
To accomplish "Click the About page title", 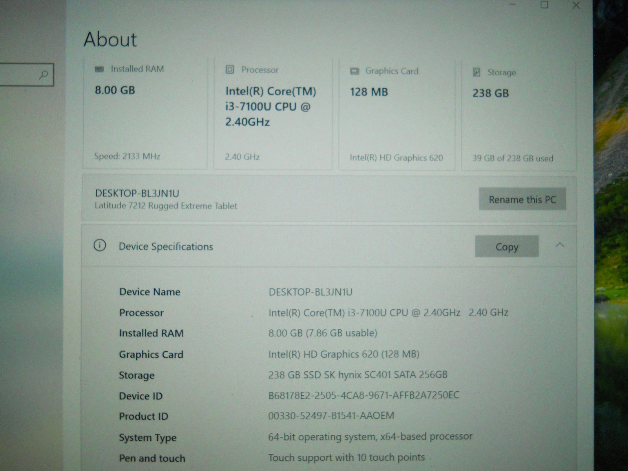I will (110, 39).
